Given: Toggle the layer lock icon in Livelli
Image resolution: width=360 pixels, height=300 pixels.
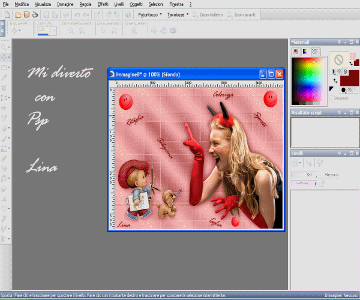Looking at the screenshot, I should click(x=322, y=184).
